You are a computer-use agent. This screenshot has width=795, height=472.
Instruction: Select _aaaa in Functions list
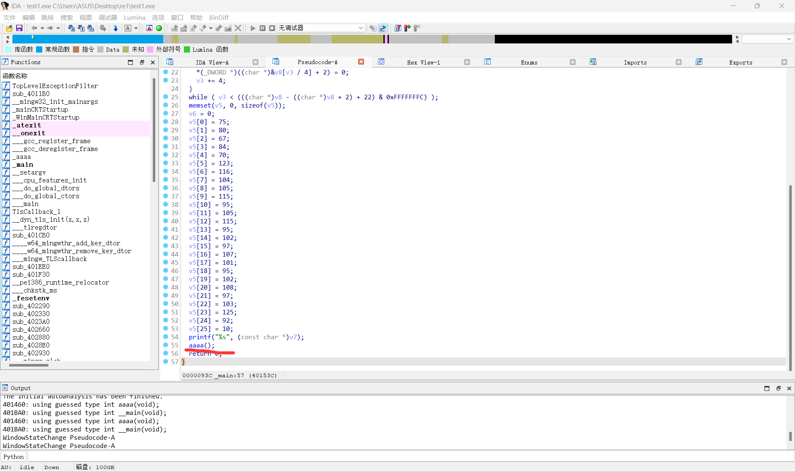23,157
